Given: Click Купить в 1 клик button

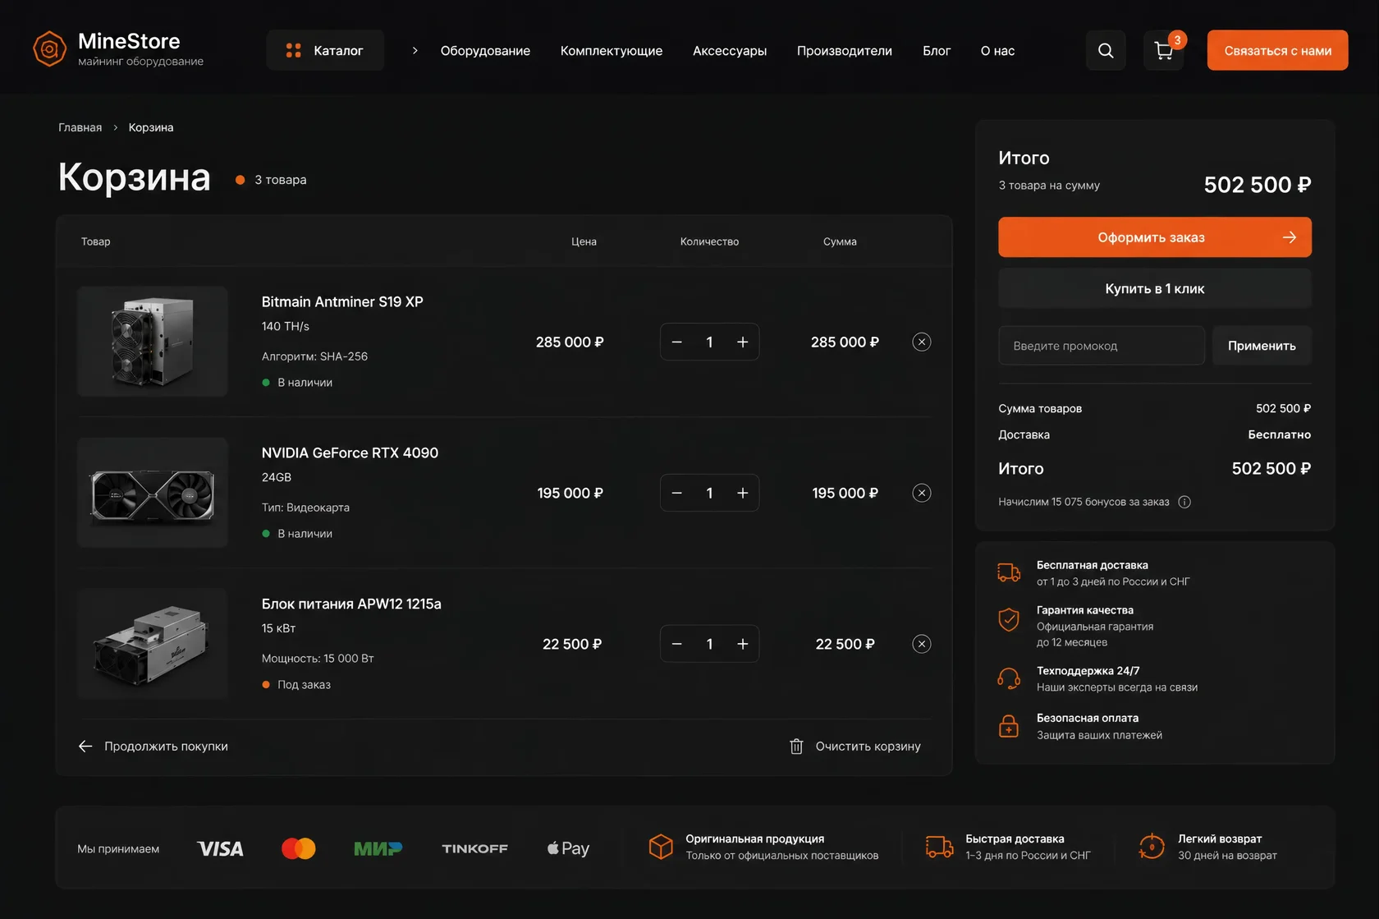Looking at the screenshot, I should click(x=1155, y=288).
